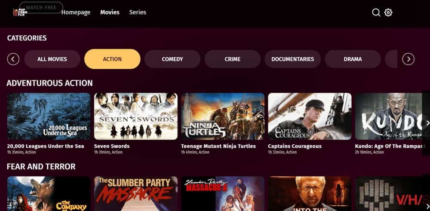This screenshot has height=211, width=430.
Task: Show more categories with right arrow
Action: [x=408, y=59]
